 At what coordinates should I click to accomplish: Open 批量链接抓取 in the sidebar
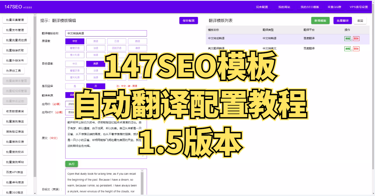[x=15, y=50]
